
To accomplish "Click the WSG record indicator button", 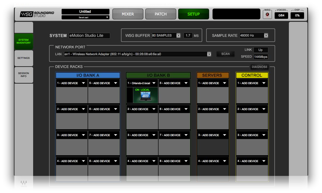I will (x=267, y=14).
